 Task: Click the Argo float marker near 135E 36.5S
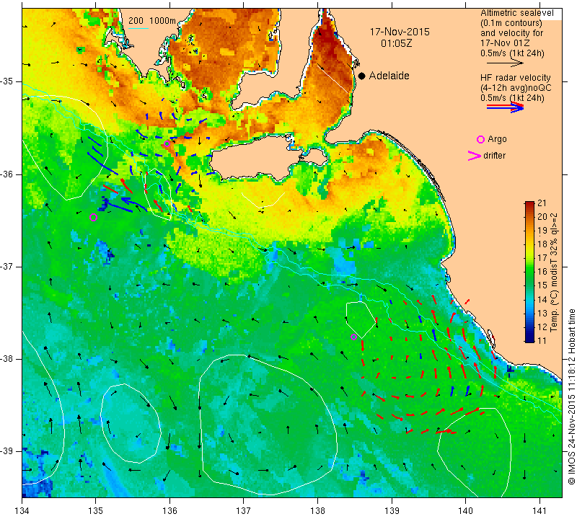(x=94, y=218)
